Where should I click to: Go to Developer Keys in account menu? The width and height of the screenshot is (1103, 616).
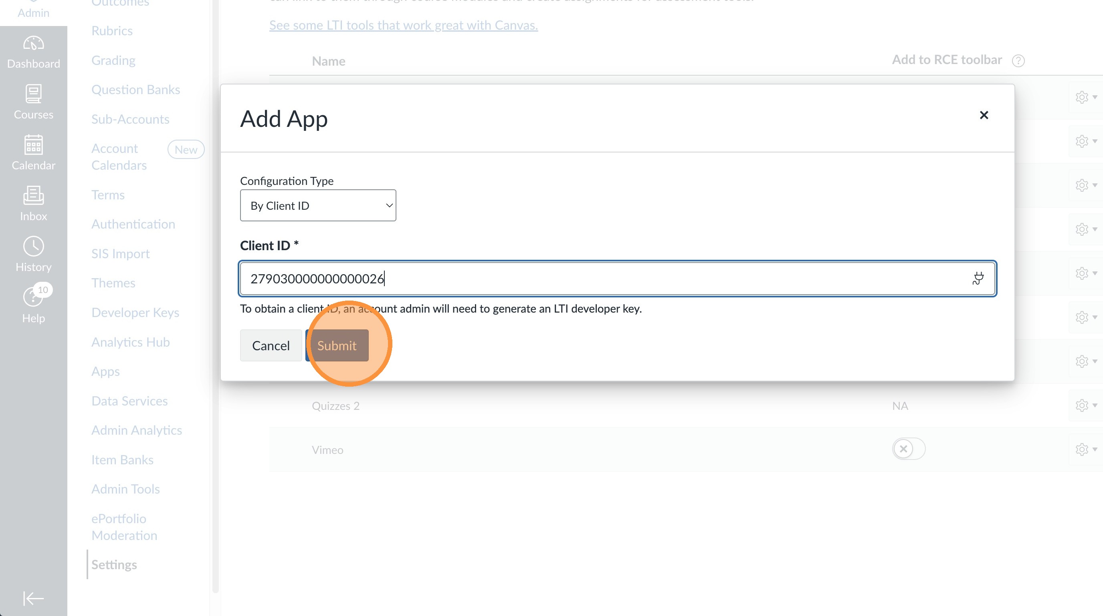[135, 313]
